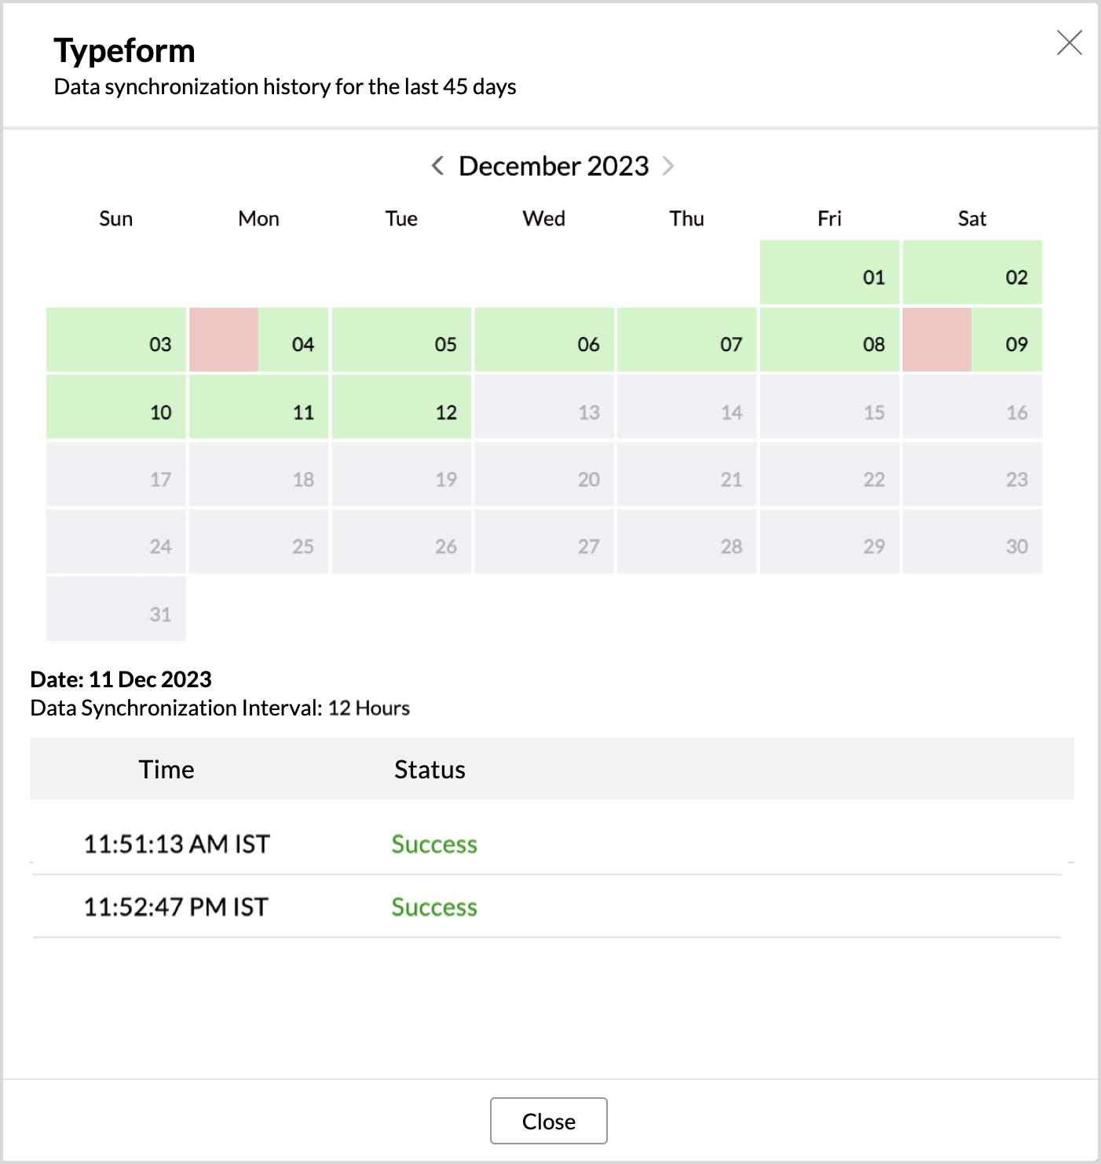Close the Typeform dialog with X icon
The image size is (1101, 1164).
1069,42
